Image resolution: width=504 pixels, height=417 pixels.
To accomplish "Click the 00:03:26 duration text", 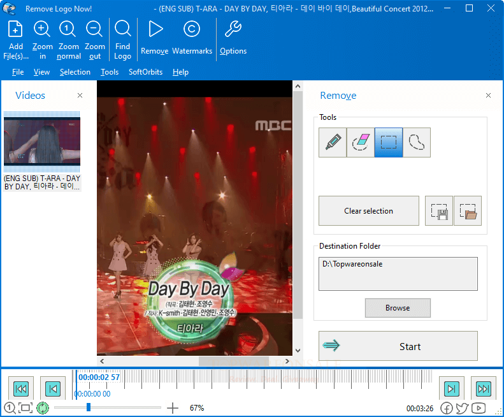I will tap(420, 409).
